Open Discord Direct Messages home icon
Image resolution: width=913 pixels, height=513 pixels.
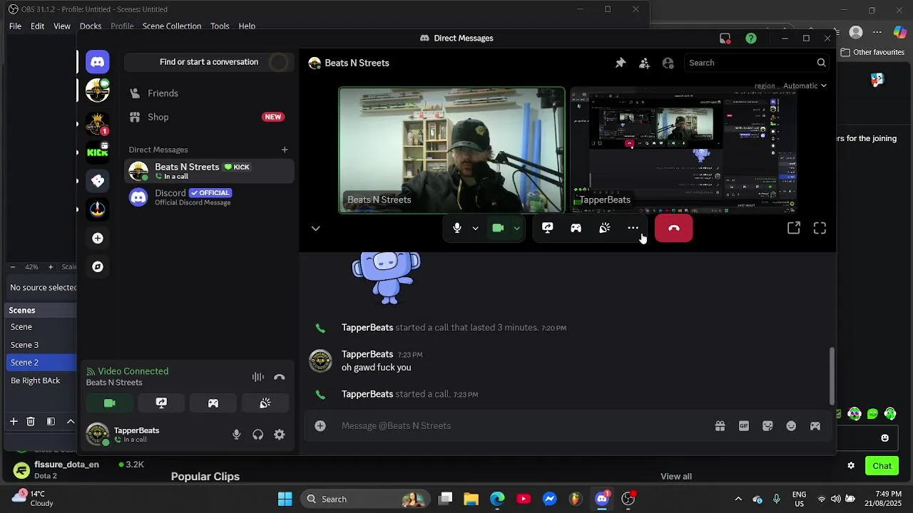tap(98, 62)
